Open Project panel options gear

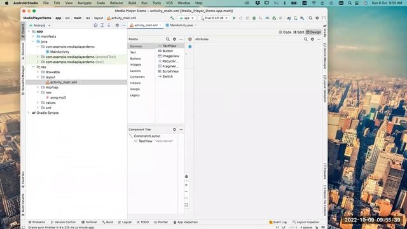(x=117, y=25)
